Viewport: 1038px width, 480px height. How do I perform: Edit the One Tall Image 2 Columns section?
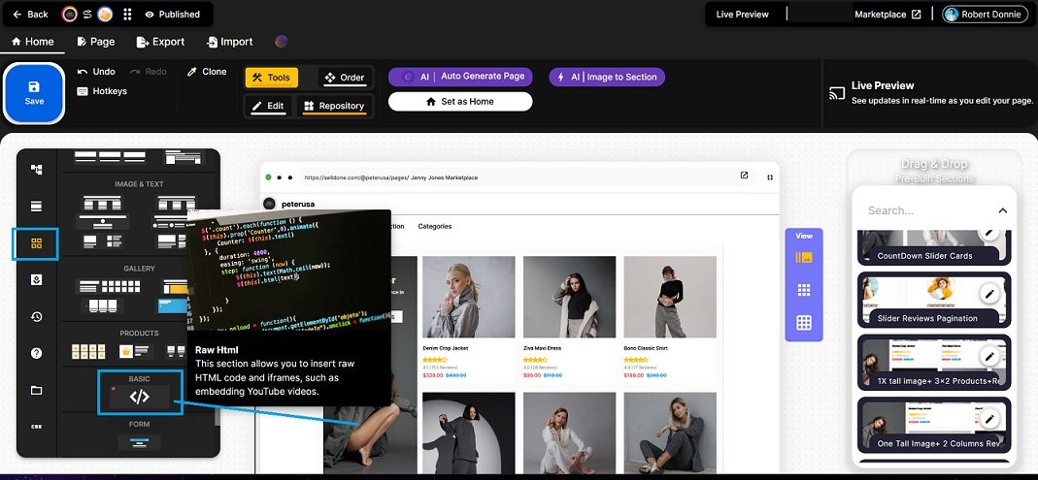pos(989,419)
